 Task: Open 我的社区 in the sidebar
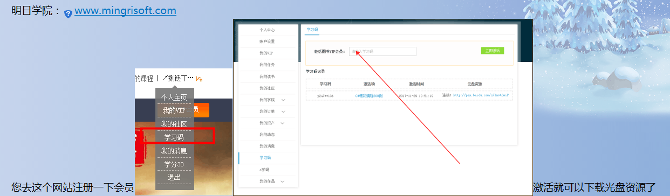click(267, 88)
